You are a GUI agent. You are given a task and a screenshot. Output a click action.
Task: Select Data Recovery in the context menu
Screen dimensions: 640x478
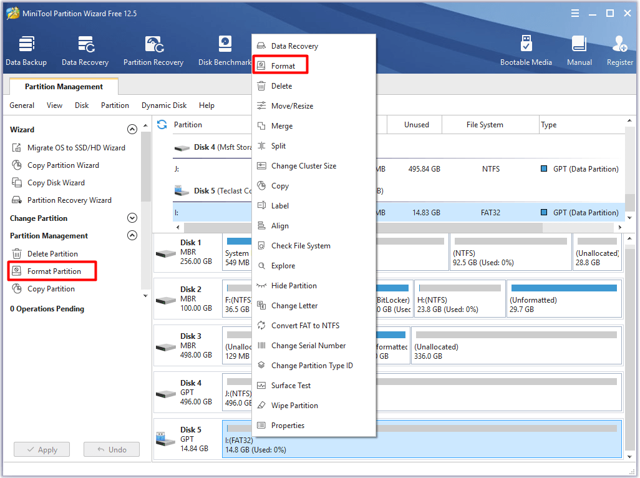tap(314, 46)
